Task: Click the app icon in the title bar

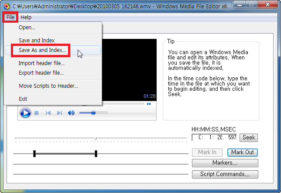Action: coord(7,6)
